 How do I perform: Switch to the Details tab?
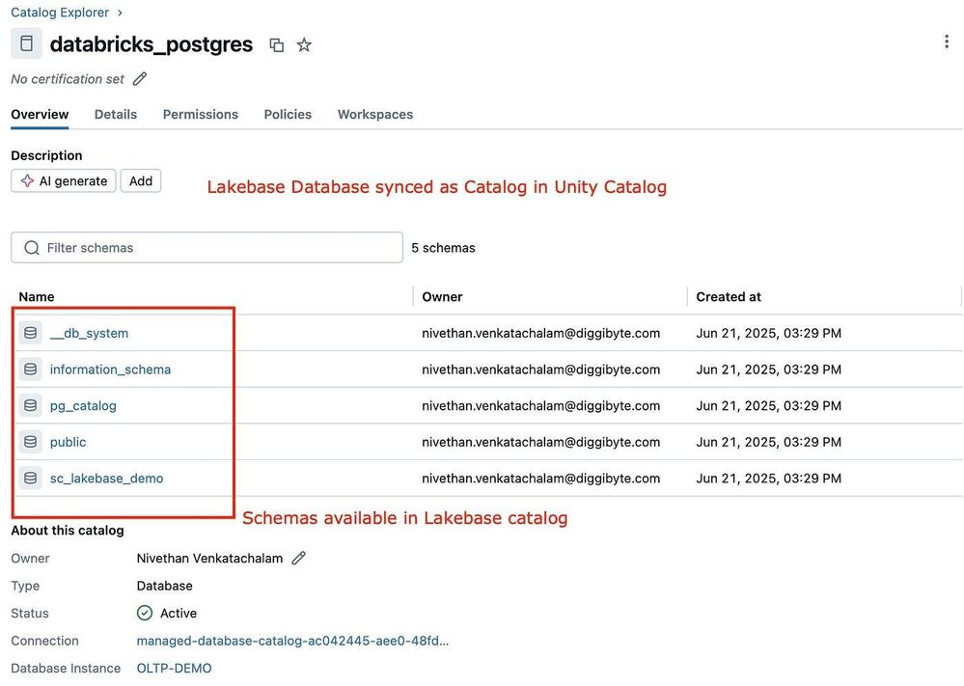click(116, 114)
